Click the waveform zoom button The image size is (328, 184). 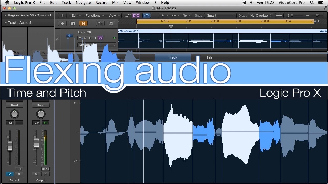[x=279, y=15]
